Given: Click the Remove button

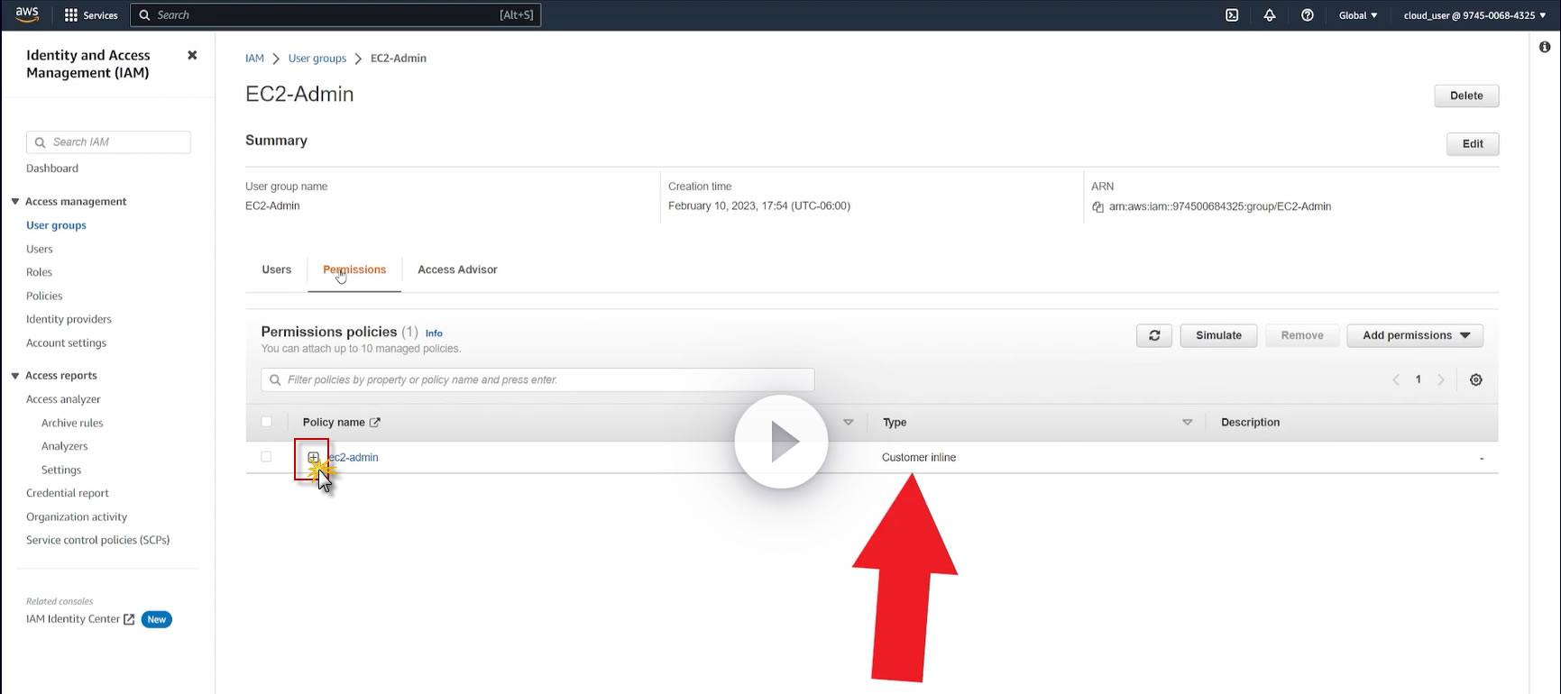Looking at the screenshot, I should point(1302,335).
